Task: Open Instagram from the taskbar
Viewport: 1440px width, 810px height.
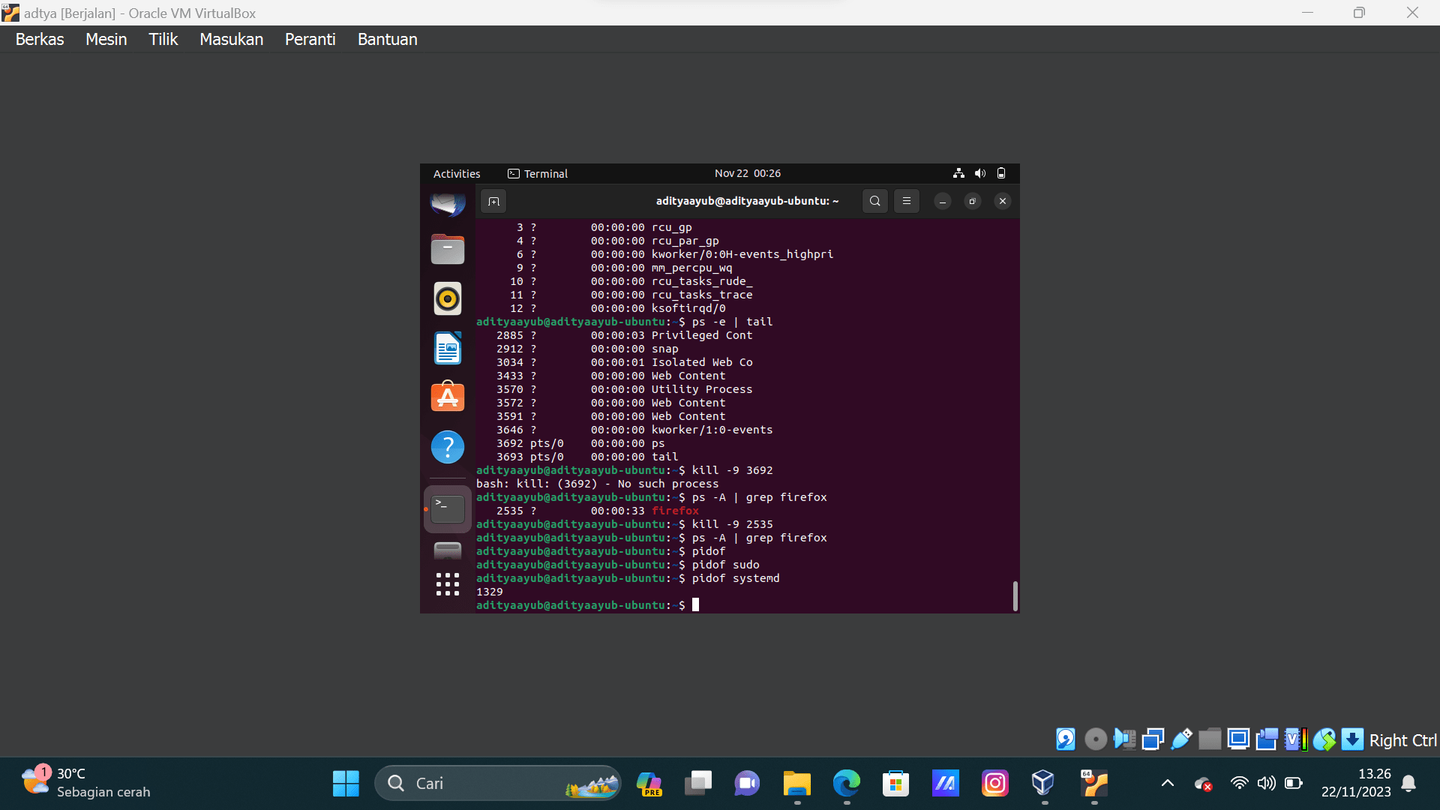Action: point(994,784)
